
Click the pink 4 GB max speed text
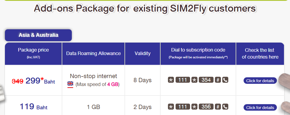(113, 85)
